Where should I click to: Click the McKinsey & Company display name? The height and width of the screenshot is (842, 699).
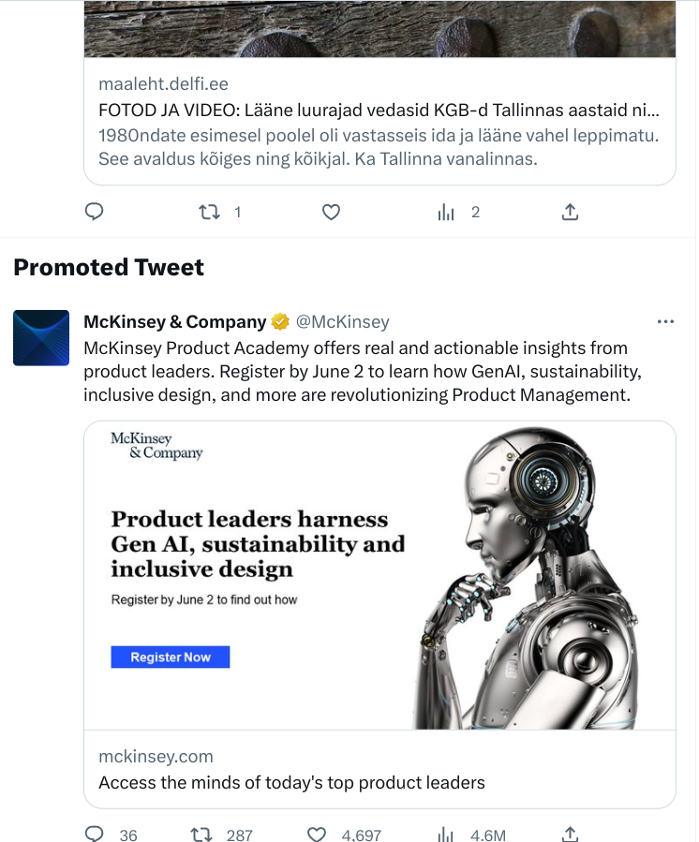175,322
